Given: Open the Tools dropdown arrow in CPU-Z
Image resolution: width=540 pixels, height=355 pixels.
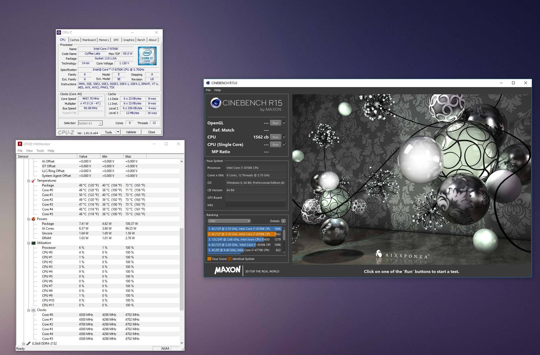Looking at the screenshot, I should point(118,132).
